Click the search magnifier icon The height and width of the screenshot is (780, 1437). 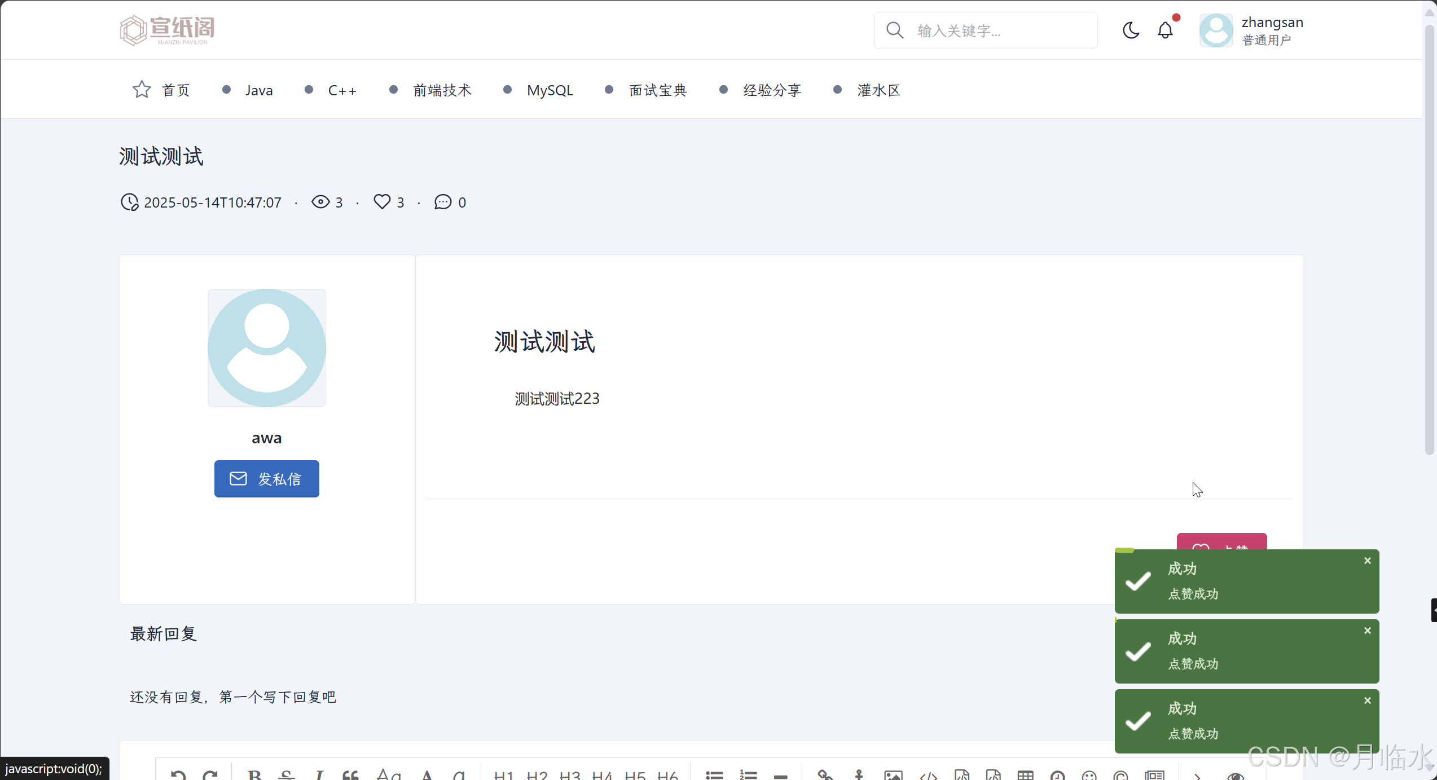895,30
